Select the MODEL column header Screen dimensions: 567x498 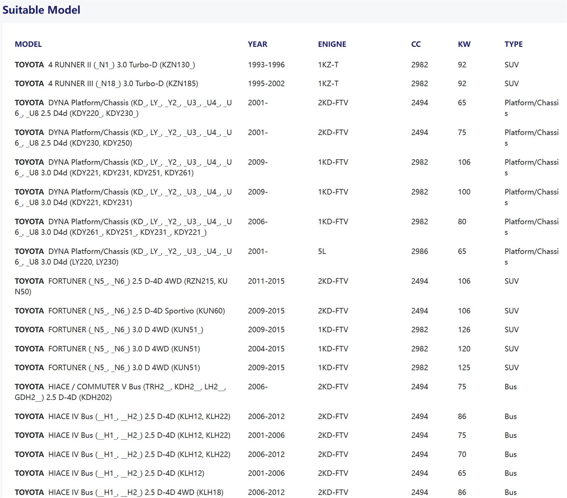28,44
